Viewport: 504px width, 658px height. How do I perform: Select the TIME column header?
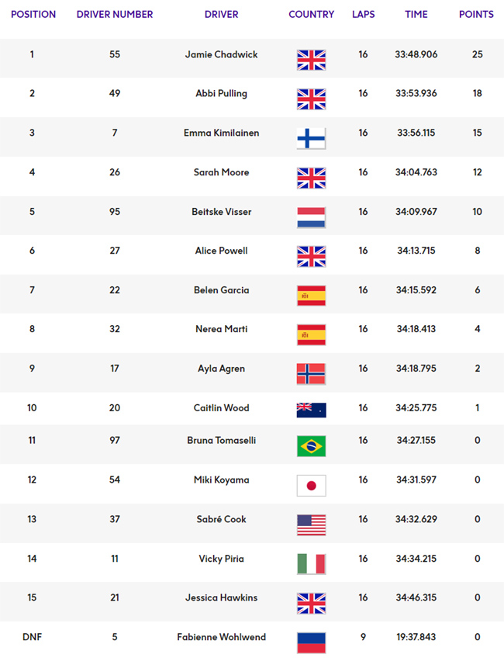pos(416,14)
